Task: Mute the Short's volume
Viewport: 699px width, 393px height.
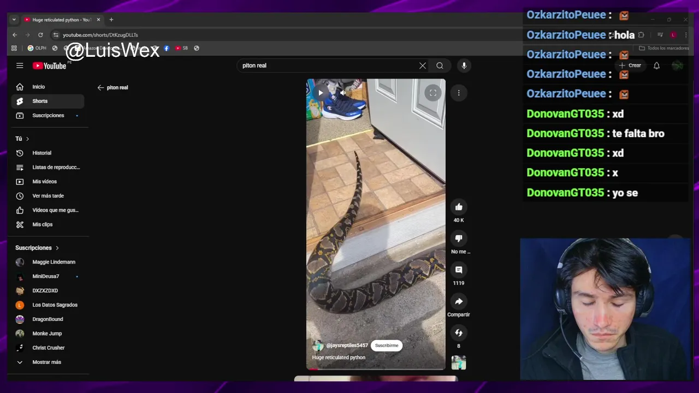Action: pos(342,93)
